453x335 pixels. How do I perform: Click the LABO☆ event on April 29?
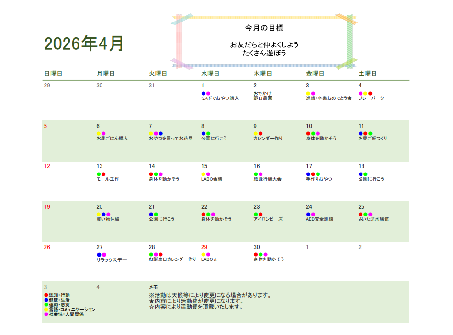tap(209, 259)
